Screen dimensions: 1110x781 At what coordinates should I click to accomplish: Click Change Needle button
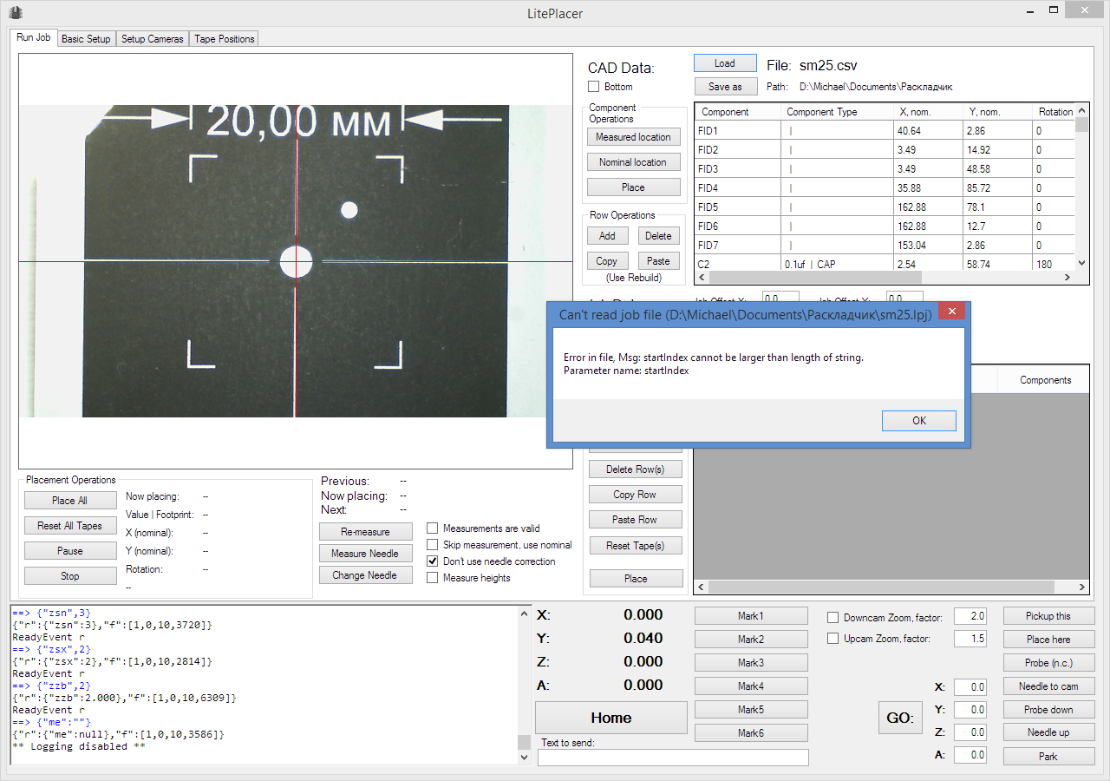366,575
